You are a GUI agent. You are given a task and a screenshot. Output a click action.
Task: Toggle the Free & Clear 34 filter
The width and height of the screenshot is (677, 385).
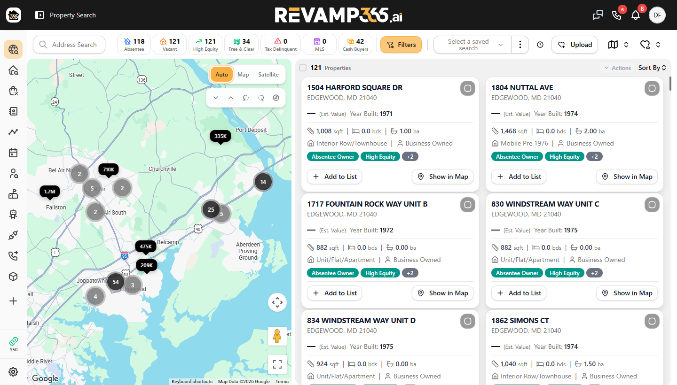(x=242, y=45)
